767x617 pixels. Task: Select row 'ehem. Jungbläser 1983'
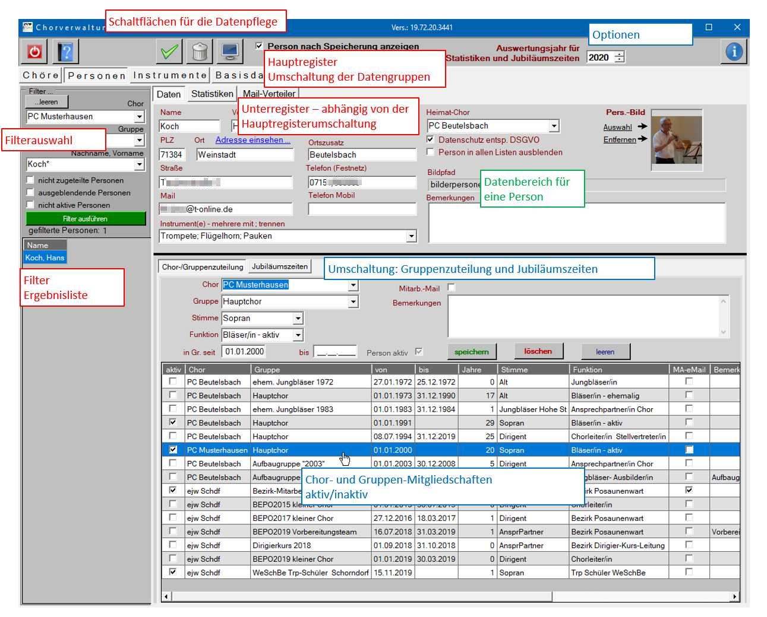click(451, 409)
